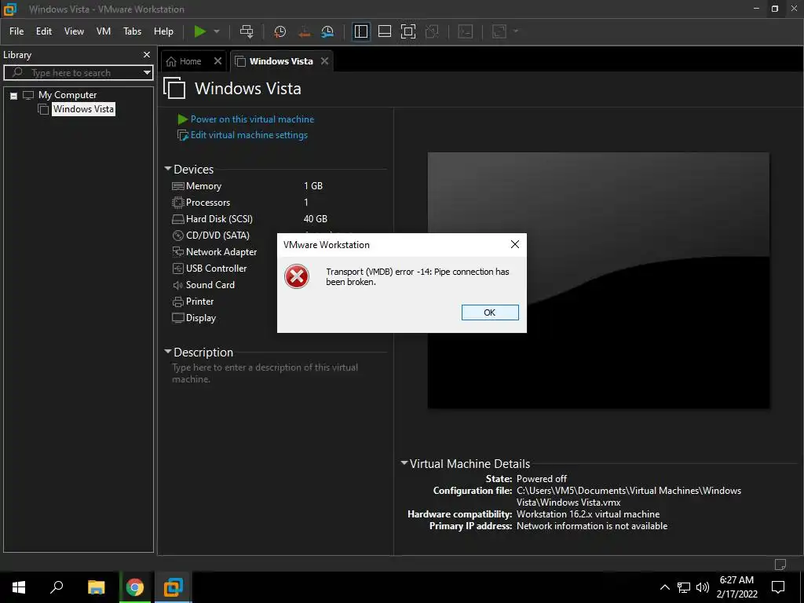The height and width of the screenshot is (603, 804).
Task: Open the Snapshot Manager toolbar icon
Action: click(327, 31)
